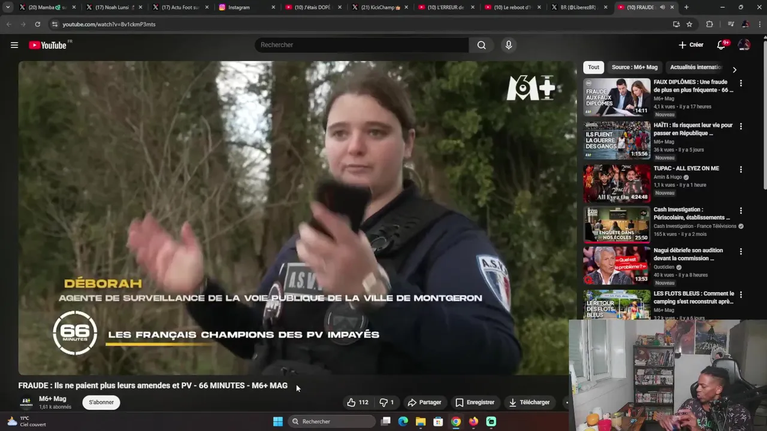Open options menu for Cash Investigation video

click(741, 211)
